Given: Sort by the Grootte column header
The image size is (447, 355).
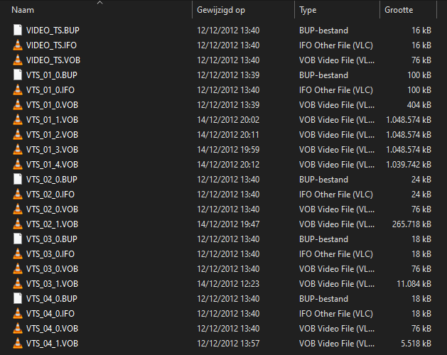Looking at the screenshot, I should tap(399, 11).
